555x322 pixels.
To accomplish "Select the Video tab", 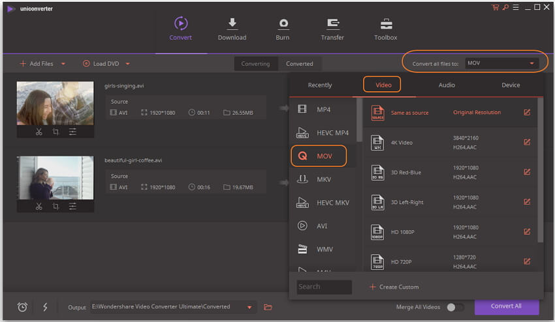I will tap(383, 85).
